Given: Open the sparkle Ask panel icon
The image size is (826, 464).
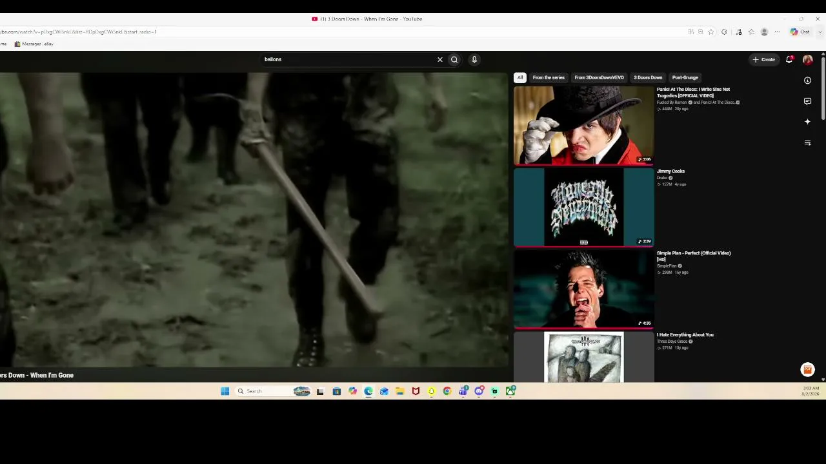Looking at the screenshot, I should click(x=807, y=122).
